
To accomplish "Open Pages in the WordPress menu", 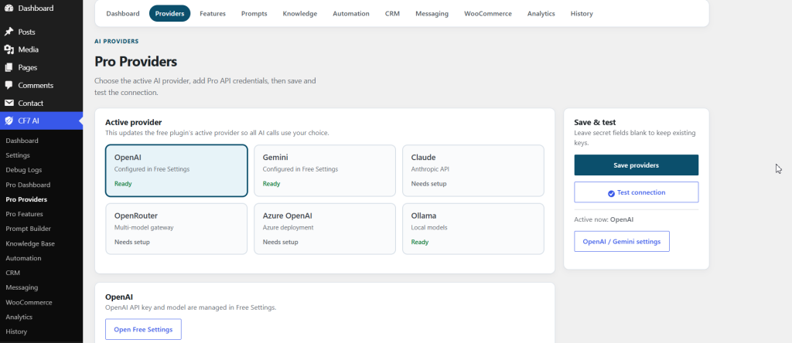I will (x=42, y=67).
